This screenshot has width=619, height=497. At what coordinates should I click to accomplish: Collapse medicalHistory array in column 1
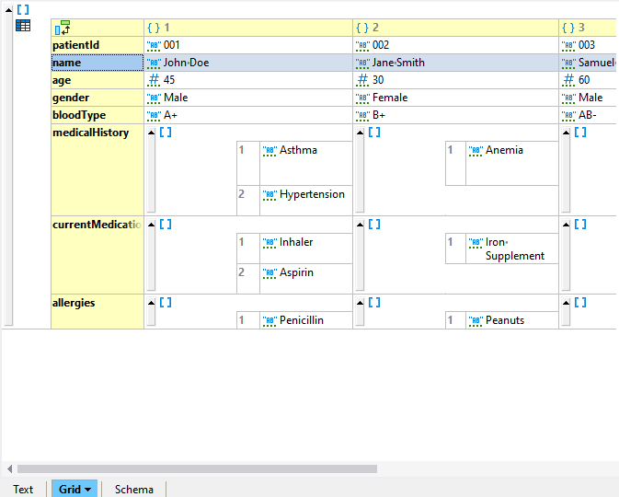(x=151, y=133)
